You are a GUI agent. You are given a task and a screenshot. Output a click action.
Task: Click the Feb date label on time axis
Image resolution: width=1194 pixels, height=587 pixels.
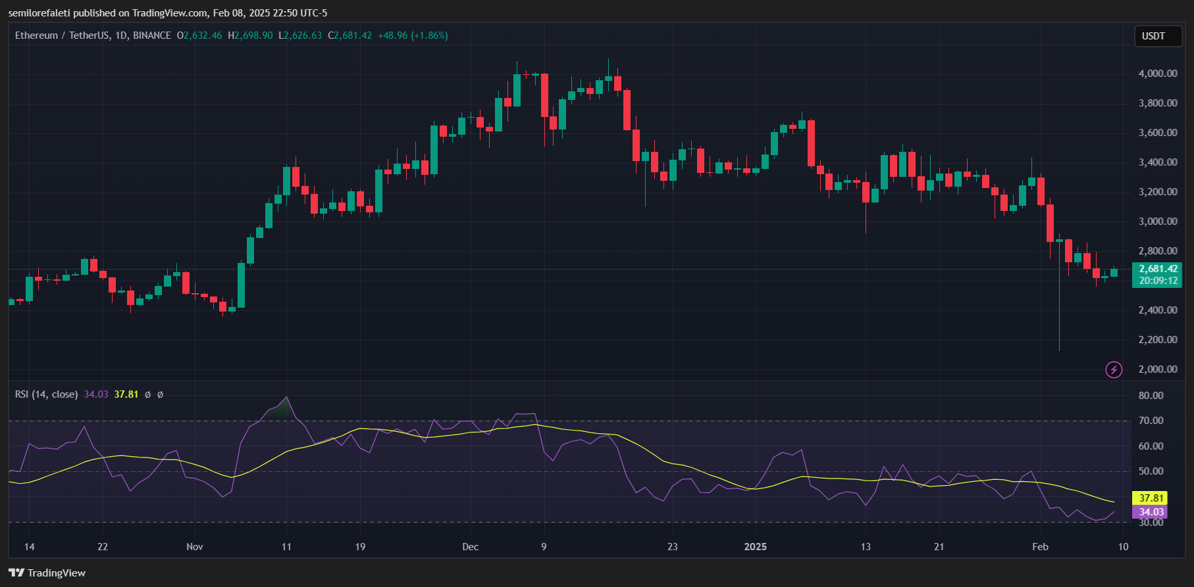(x=1040, y=547)
